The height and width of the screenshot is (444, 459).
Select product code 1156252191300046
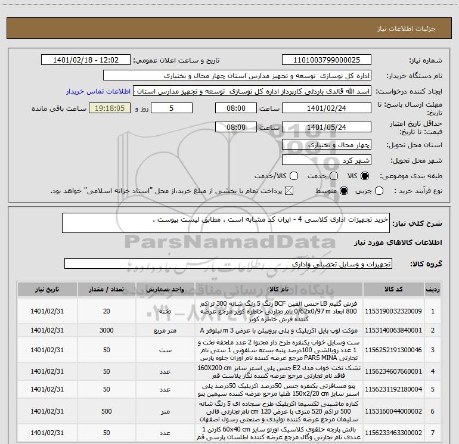393,350
